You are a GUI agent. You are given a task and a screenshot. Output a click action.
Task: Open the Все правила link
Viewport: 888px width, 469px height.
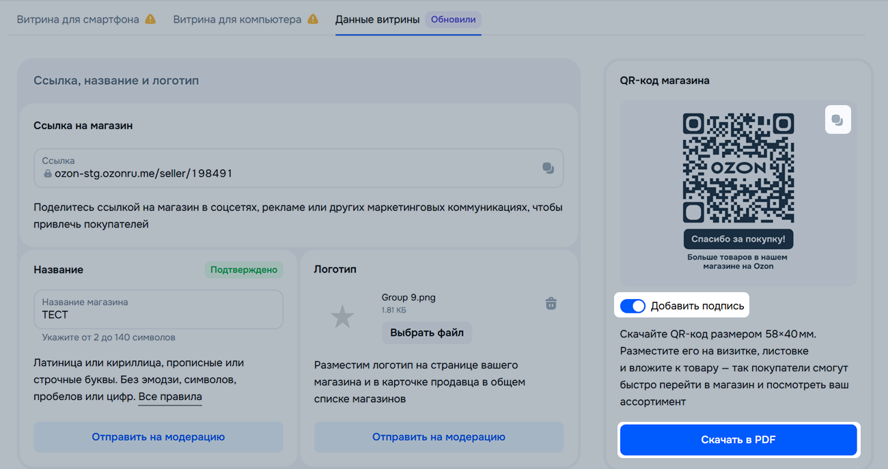pyautogui.click(x=170, y=397)
